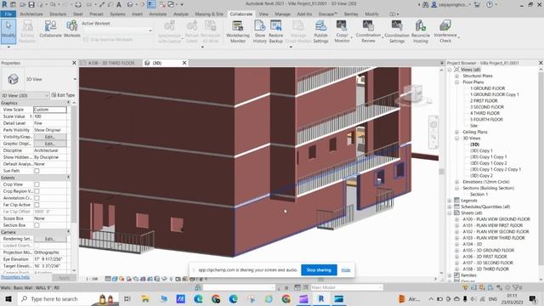Screen dimensions: 544x306
Task: Click the 3D View type thumbnail in Properties
Action: coord(14,79)
